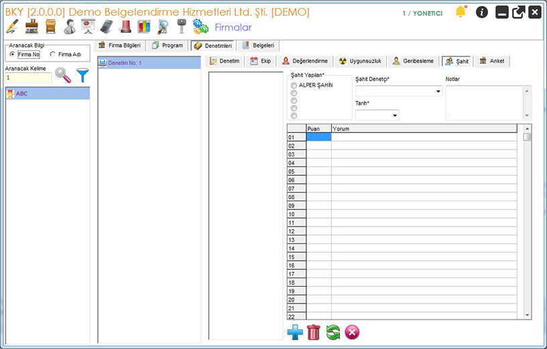This screenshot has width=547, height=349.
Task: Click row header 10 in grid
Action: coord(296,214)
